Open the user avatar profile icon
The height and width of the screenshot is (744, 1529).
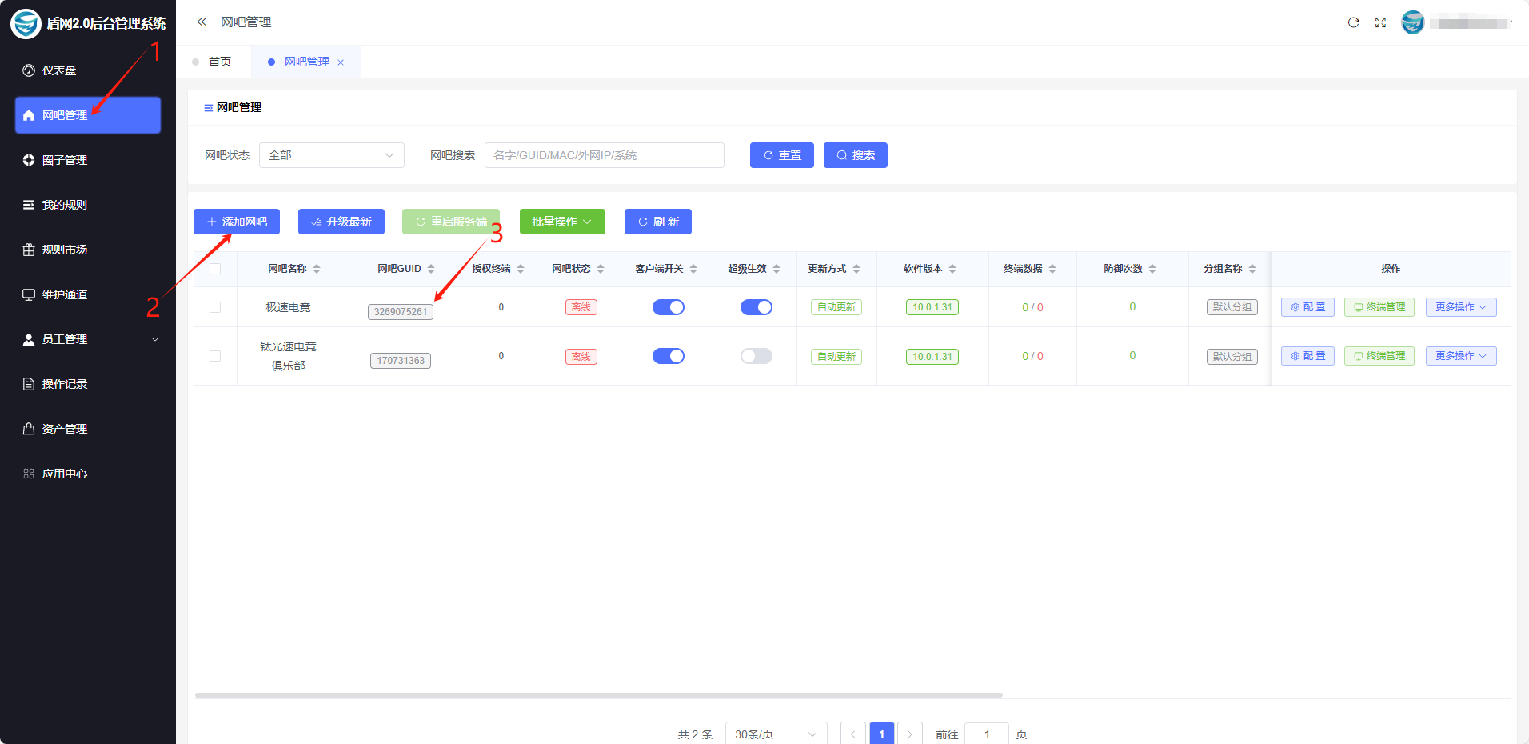[x=1413, y=22]
